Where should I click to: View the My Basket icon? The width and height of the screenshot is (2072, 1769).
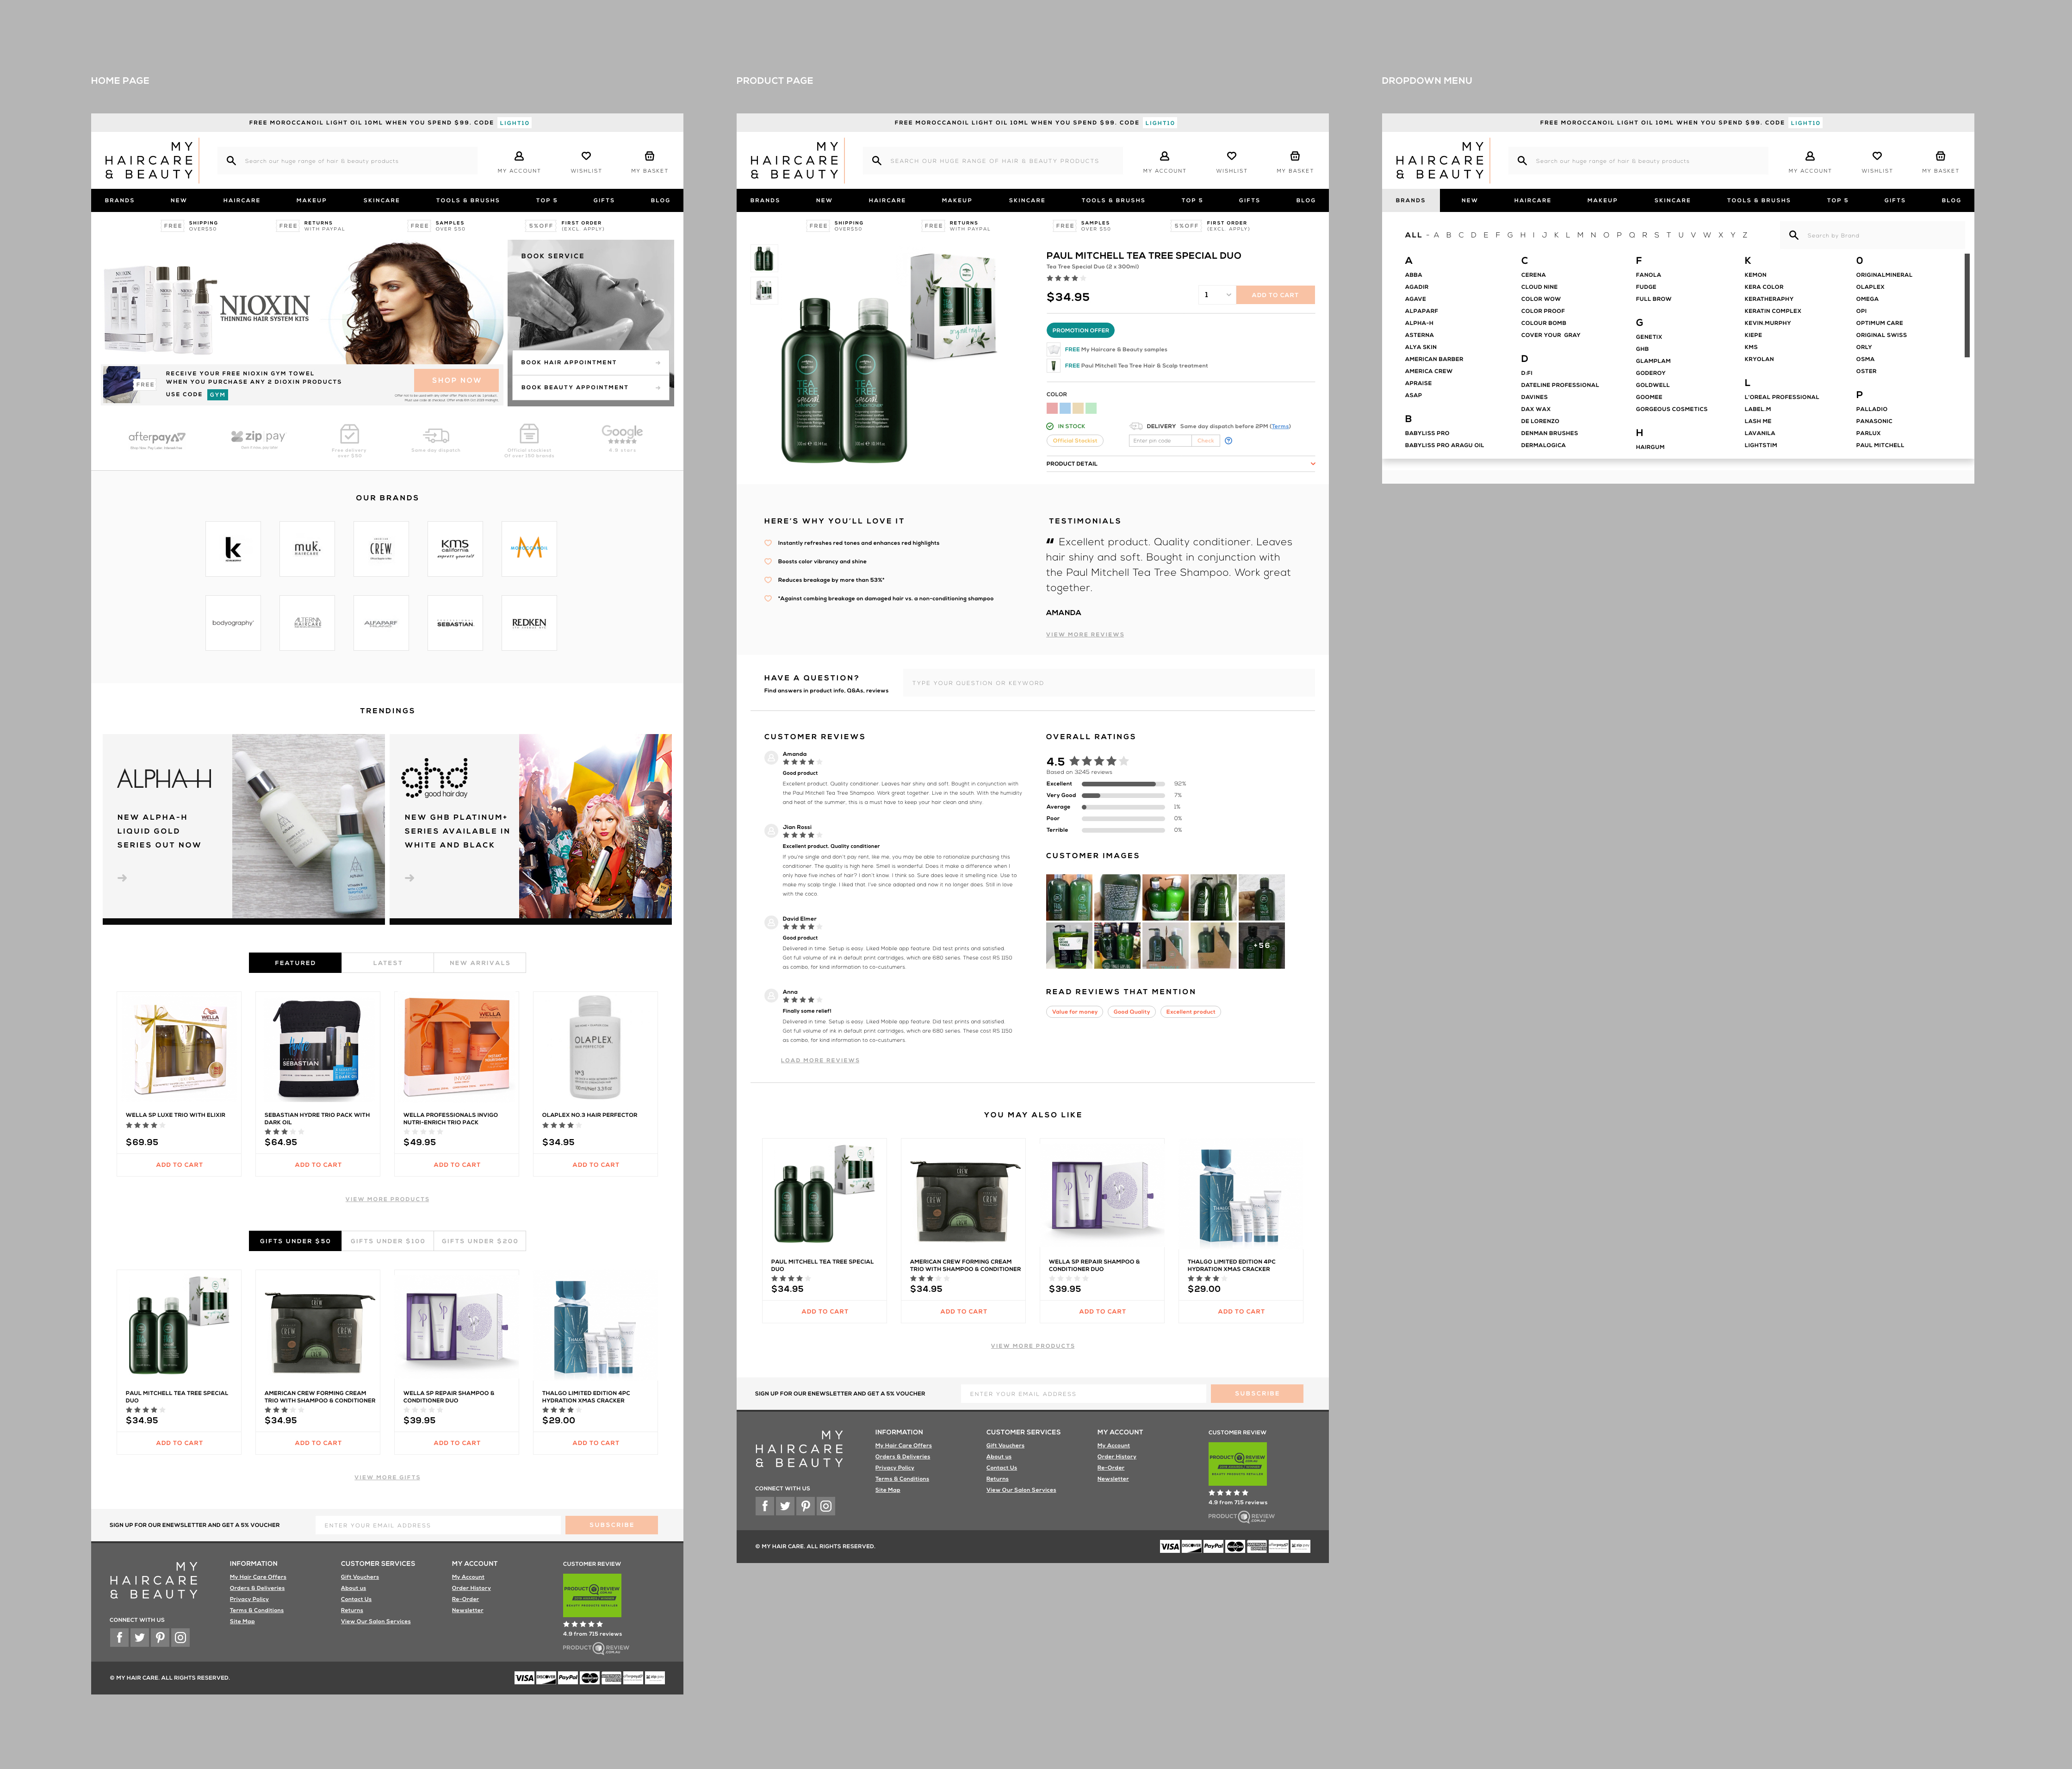pyautogui.click(x=650, y=156)
